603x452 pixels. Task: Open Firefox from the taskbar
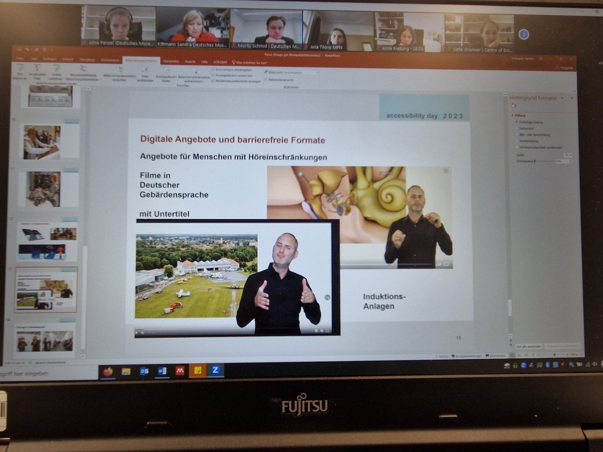tap(108, 372)
